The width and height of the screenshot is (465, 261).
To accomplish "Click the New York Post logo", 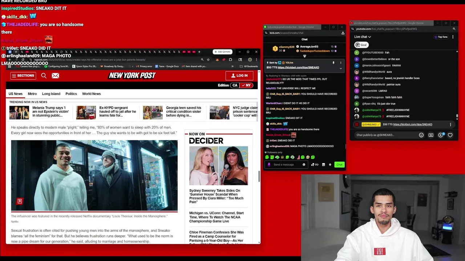I will pyautogui.click(x=132, y=75).
